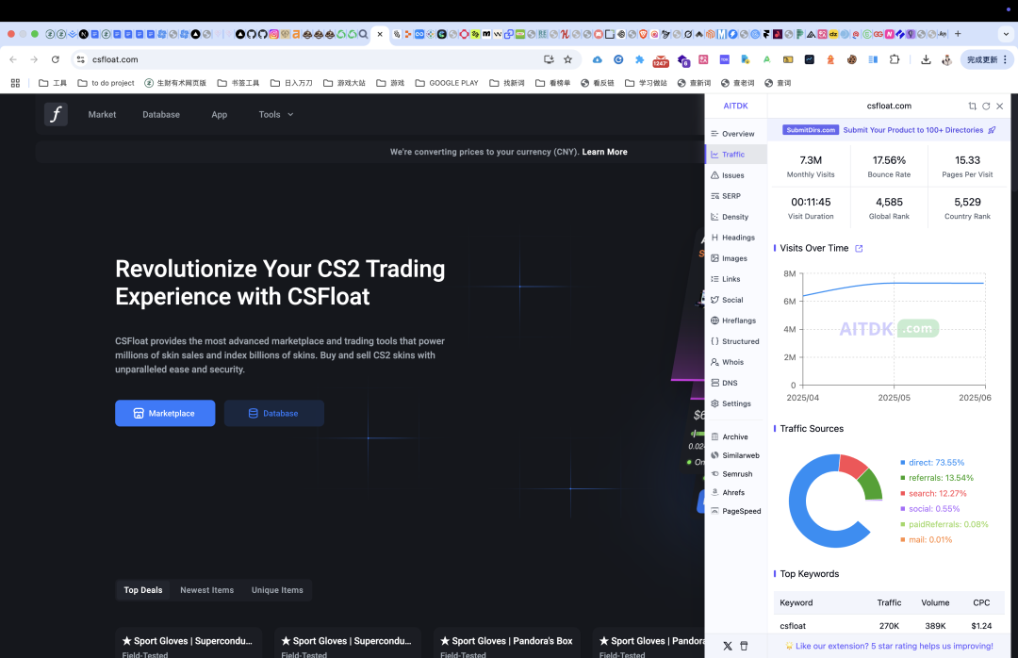Screen dimensions: 1018x658
Task: Open the AITDK Overview section
Action: pos(735,134)
